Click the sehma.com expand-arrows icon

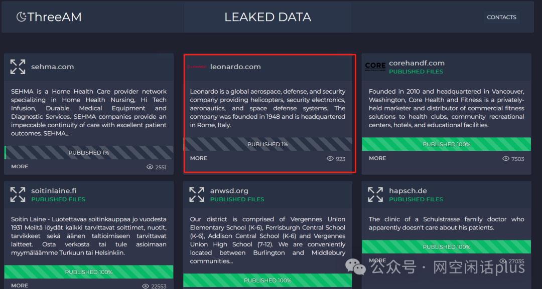(18, 67)
